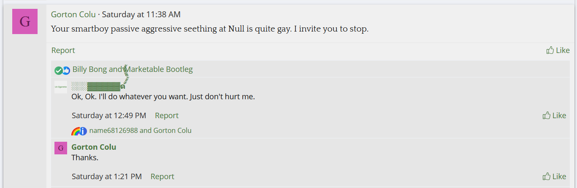Image resolution: width=577 pixels, height=188 pixels.
Task: Click the small pink G avatar
Action: coord(61,148)
